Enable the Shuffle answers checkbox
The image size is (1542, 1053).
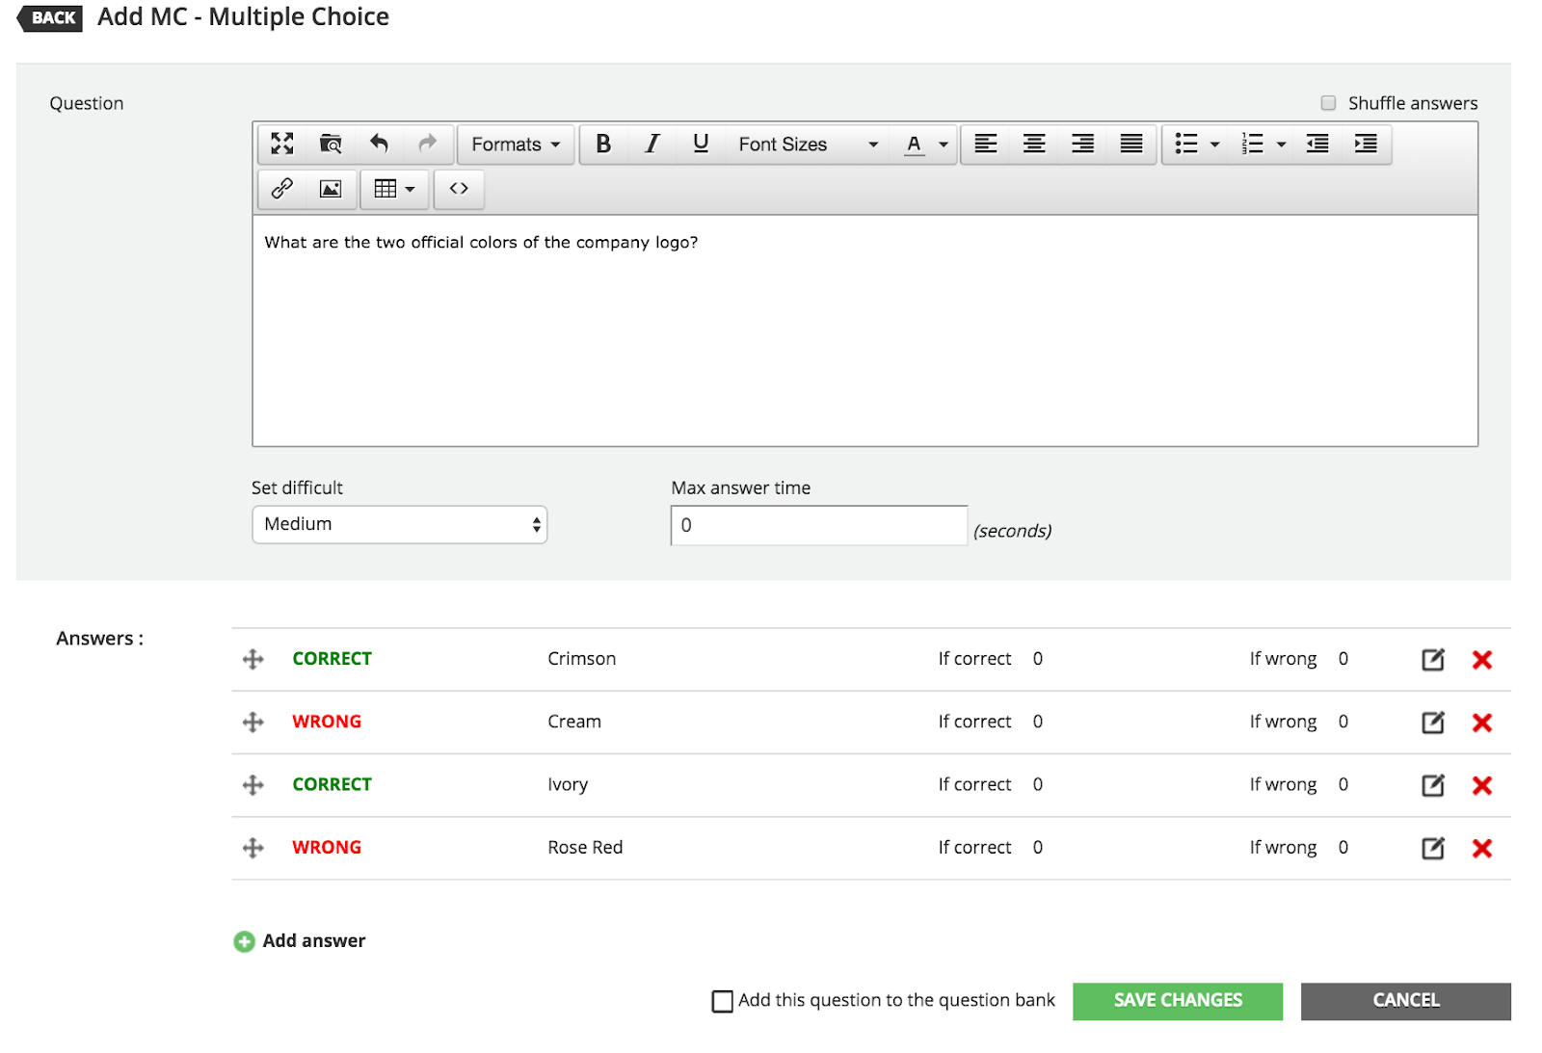(1328, 103)
